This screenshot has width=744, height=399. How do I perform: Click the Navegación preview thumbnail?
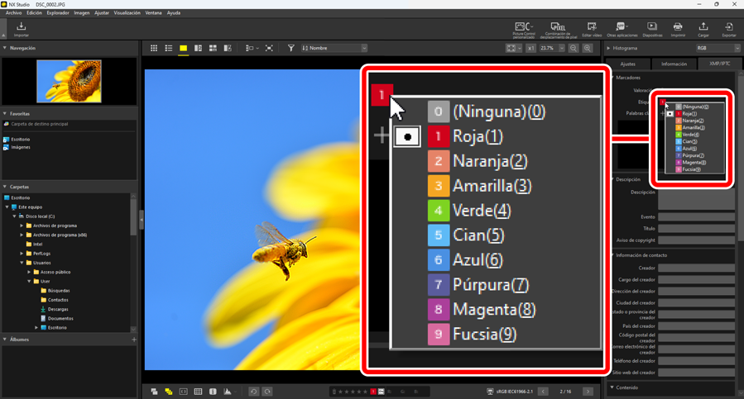[x=69, y=81]
